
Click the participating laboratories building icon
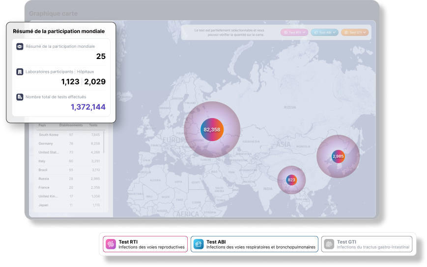point(20,72)
